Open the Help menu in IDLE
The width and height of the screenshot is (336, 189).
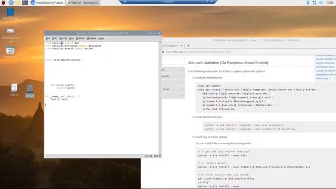click(x=101, y=38)
